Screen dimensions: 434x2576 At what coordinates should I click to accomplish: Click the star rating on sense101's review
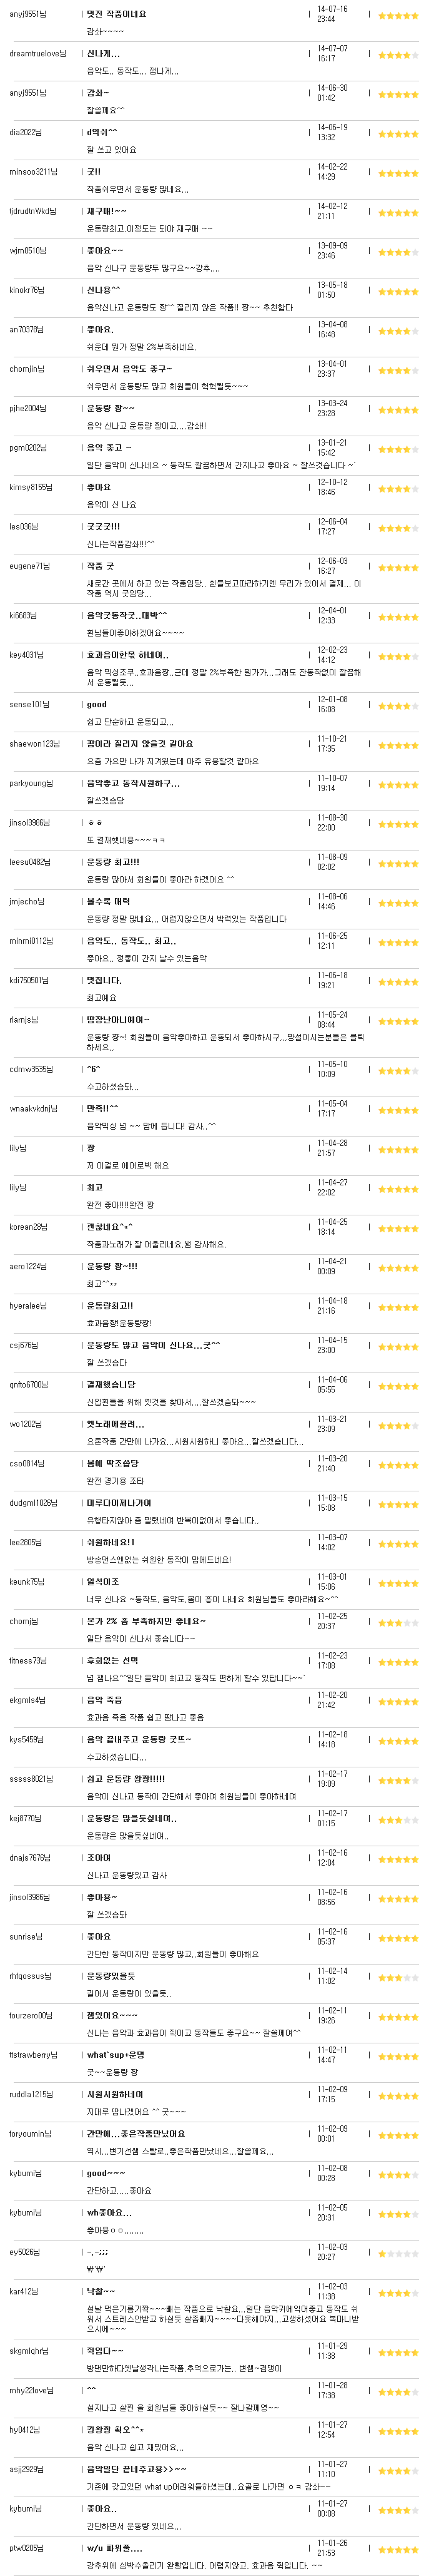[398, 705]
